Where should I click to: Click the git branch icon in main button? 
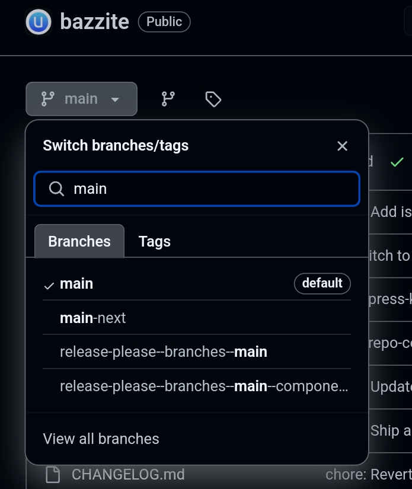click(48, 99)
